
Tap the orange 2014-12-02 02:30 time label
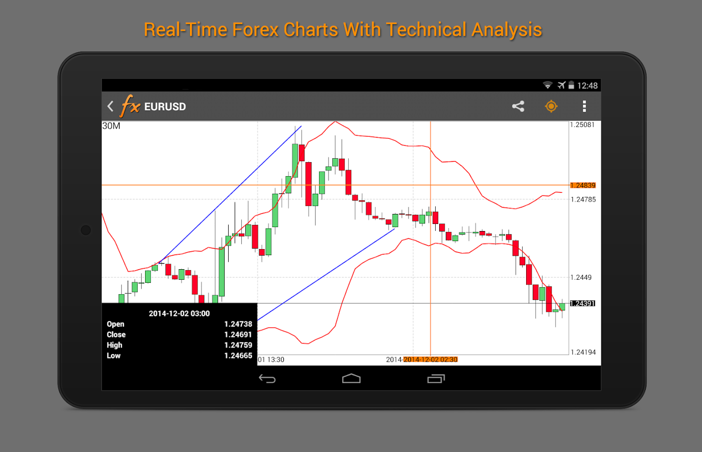(431, 360)
